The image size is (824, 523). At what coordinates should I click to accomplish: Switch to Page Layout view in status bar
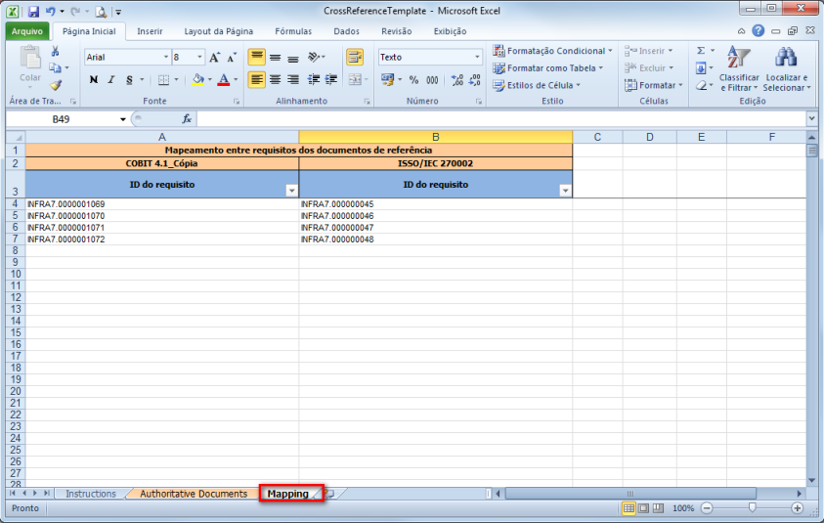[643, 508]
